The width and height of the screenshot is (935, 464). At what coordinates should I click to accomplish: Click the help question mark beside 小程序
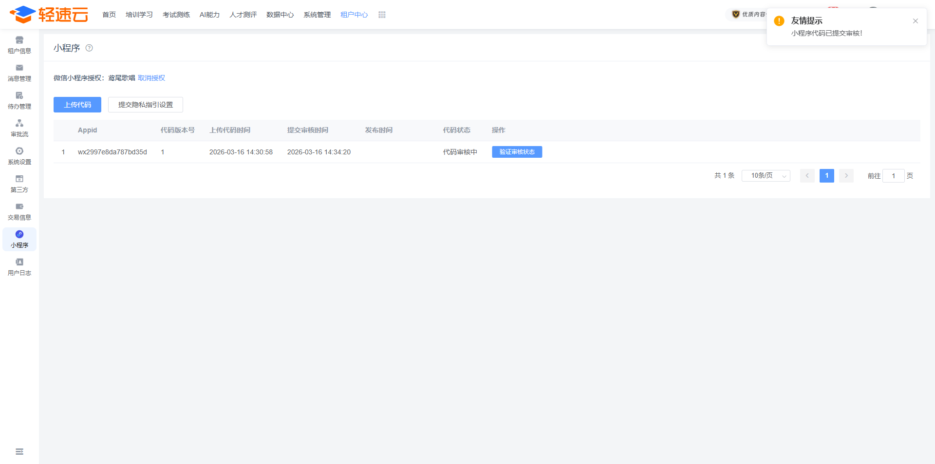point(89,48)
